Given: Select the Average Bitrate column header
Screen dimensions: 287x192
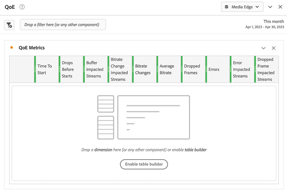Looking at the screenshot, I should point(169,69).
